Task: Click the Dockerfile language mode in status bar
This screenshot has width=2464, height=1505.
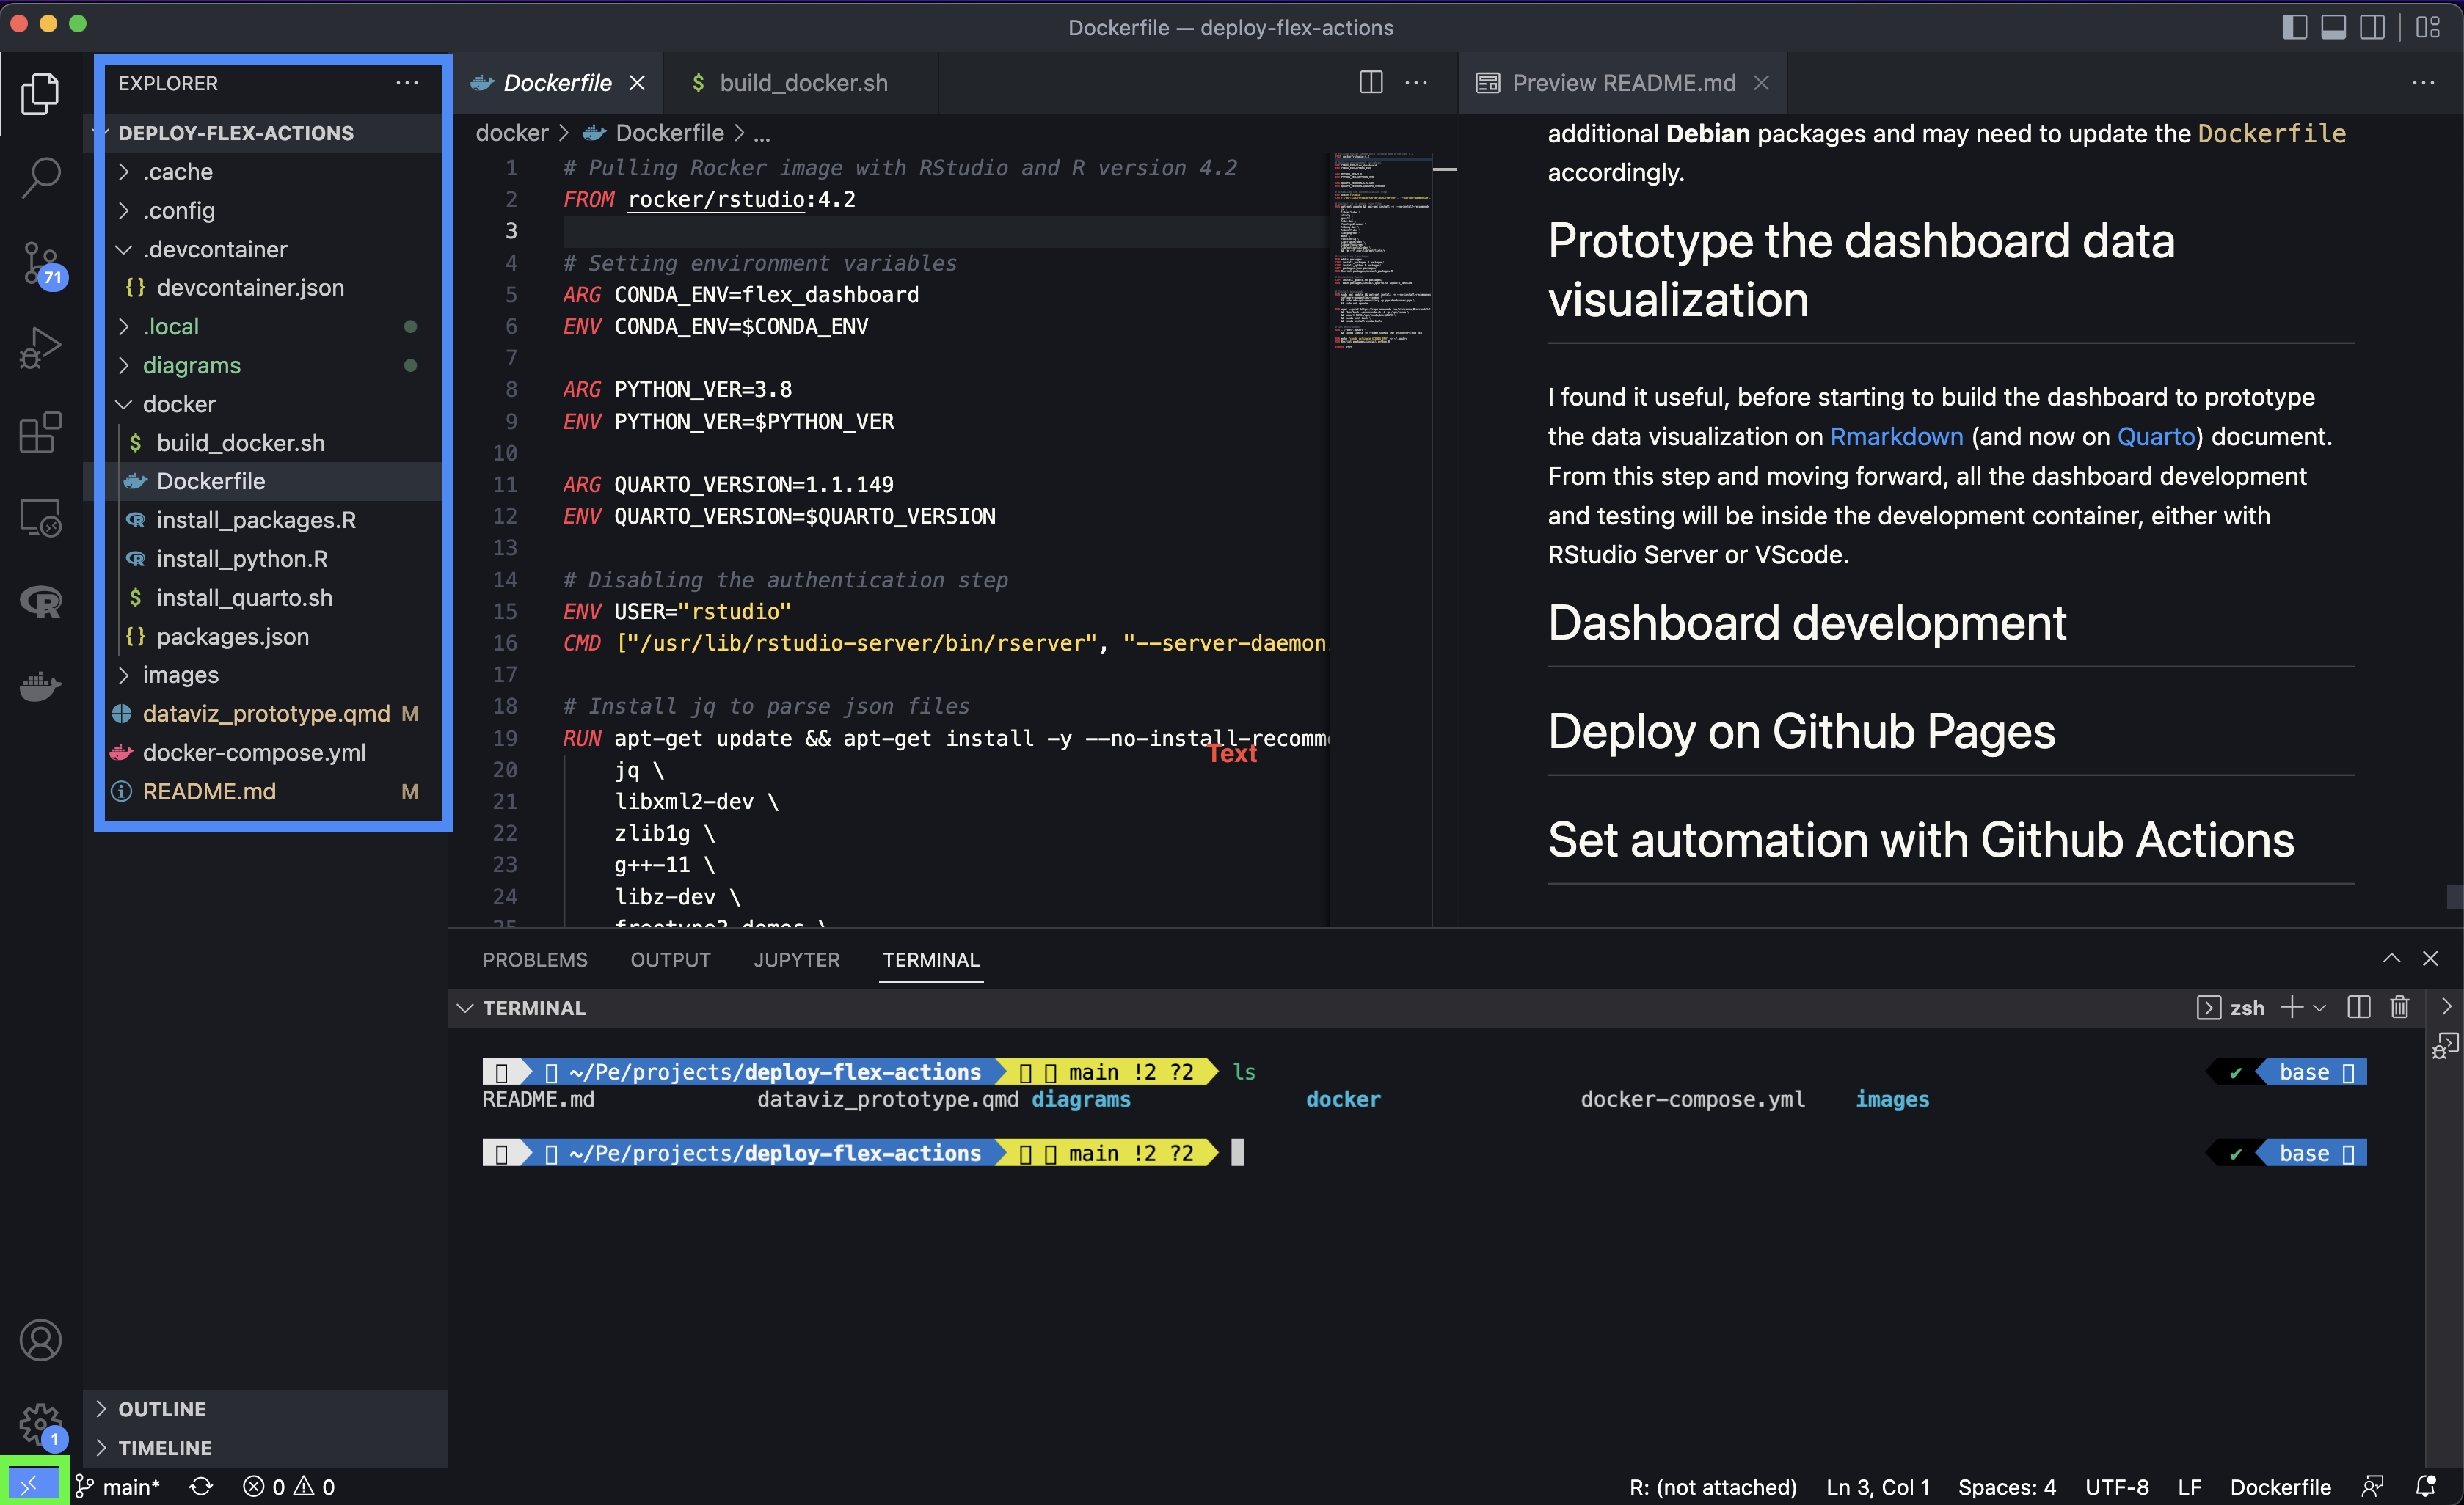Action: [2280, 1486]
